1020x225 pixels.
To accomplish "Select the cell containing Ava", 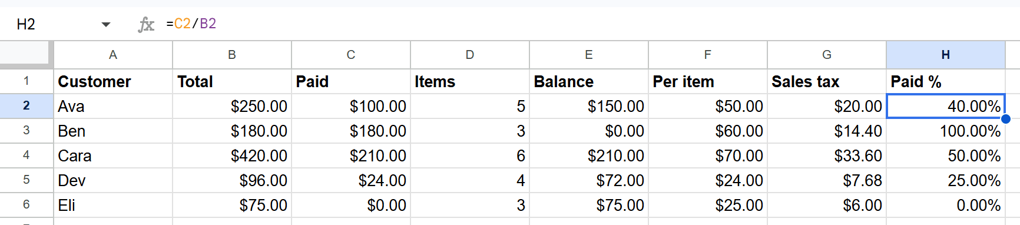I will (x=113, y=106).
